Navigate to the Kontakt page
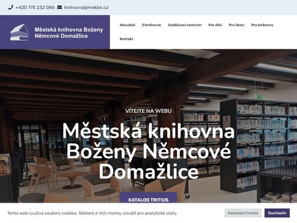 126,39
